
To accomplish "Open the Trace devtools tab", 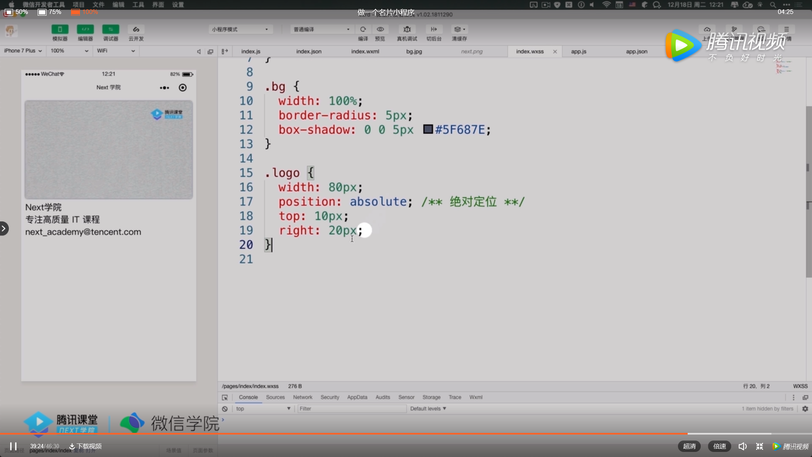I will tap(455, 397).
